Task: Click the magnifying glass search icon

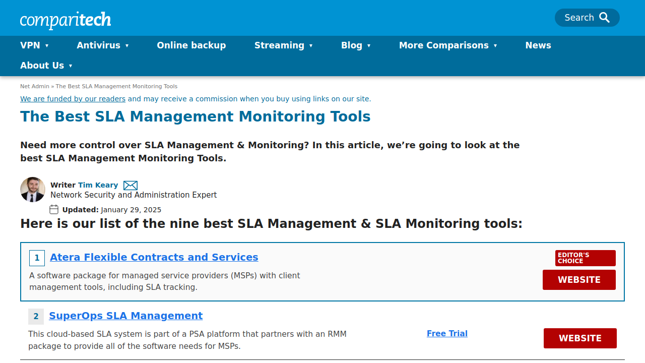Action: [x=605, y=18]
